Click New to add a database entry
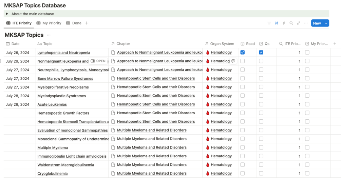341x178 pixels. [x=317, y=23]
